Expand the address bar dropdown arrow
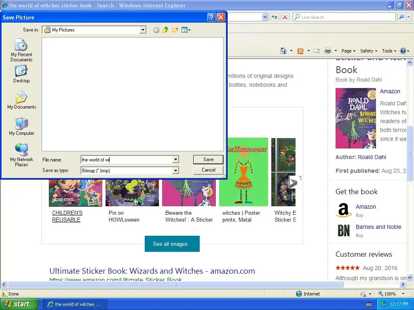 click(265, 17)
